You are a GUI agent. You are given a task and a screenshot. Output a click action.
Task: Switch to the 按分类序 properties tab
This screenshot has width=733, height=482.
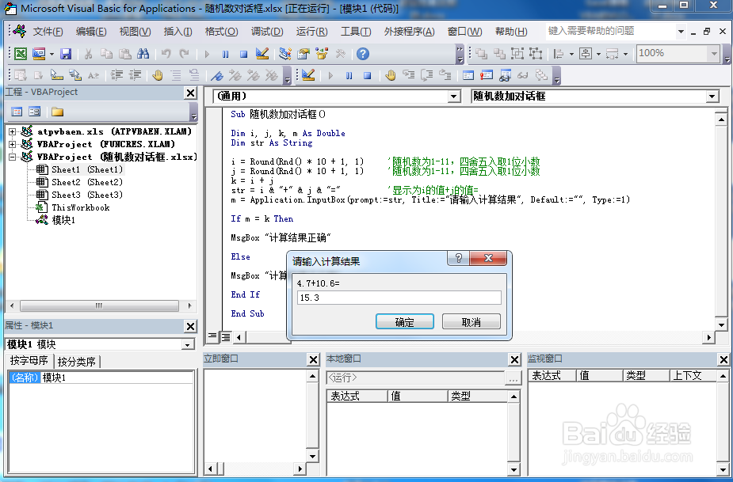[x=77, y=362]
